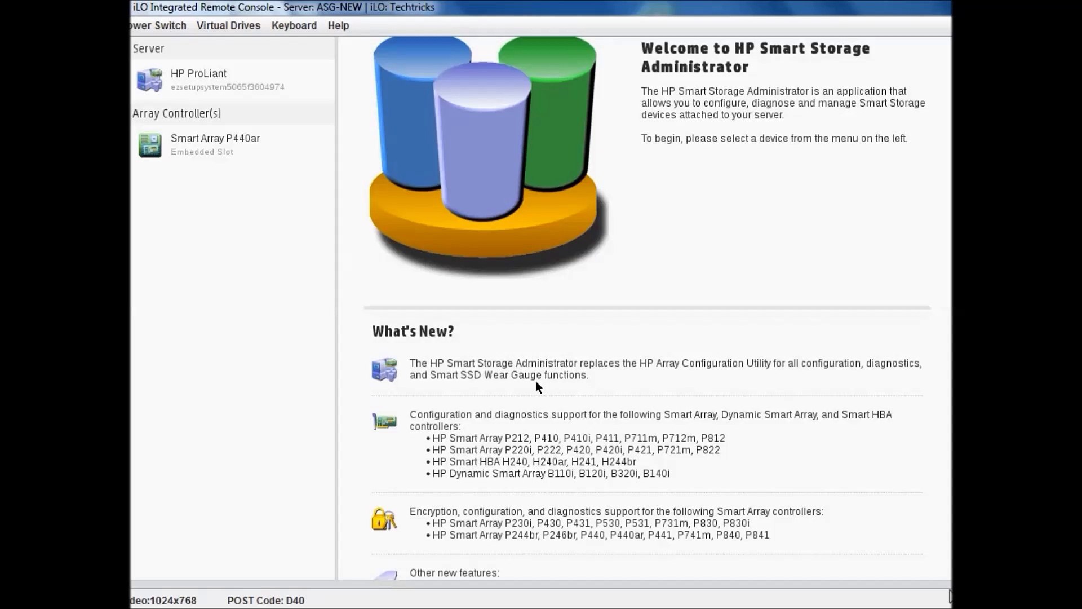
Task: Click the padlock and key encryption icon
Action: [384, 519]
